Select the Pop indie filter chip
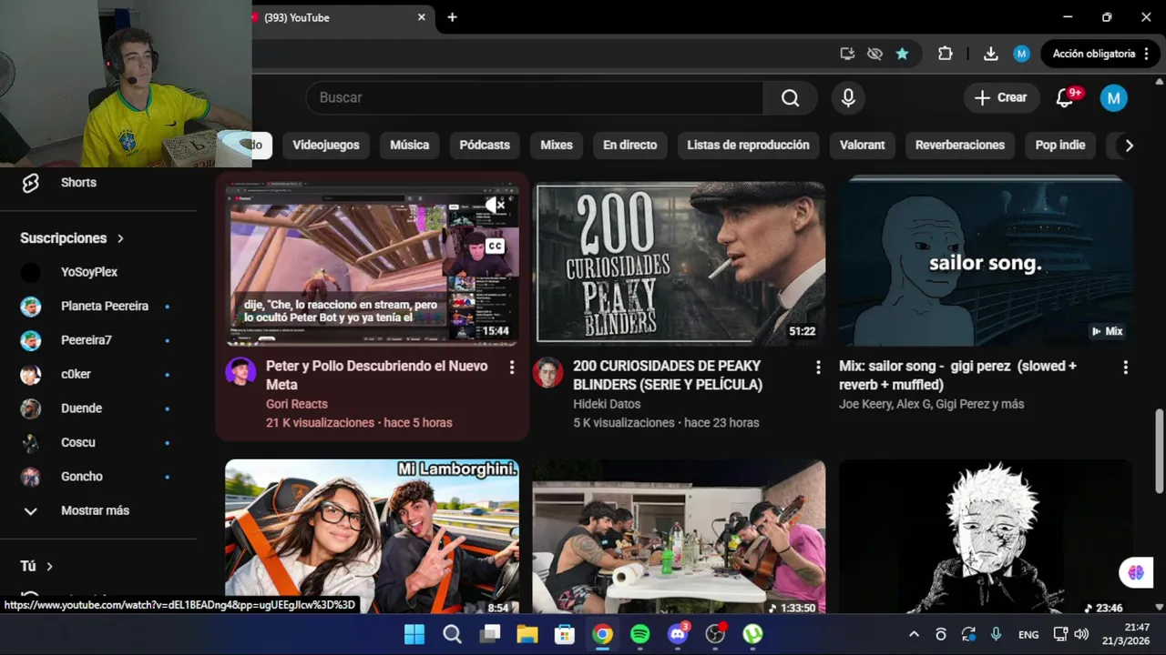 click(1060, 145)
